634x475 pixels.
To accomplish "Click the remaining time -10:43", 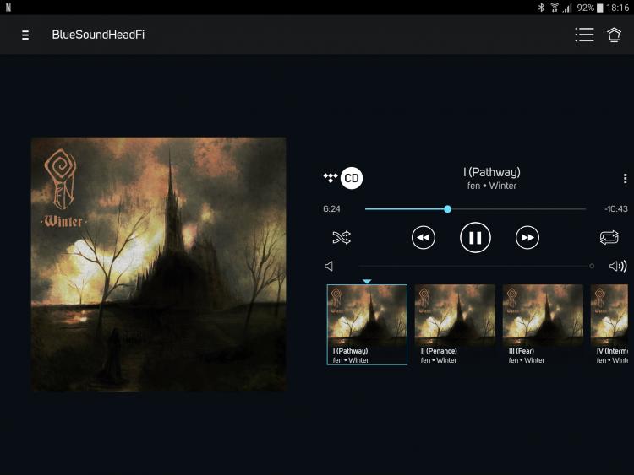I will click(x=615, y=209).
